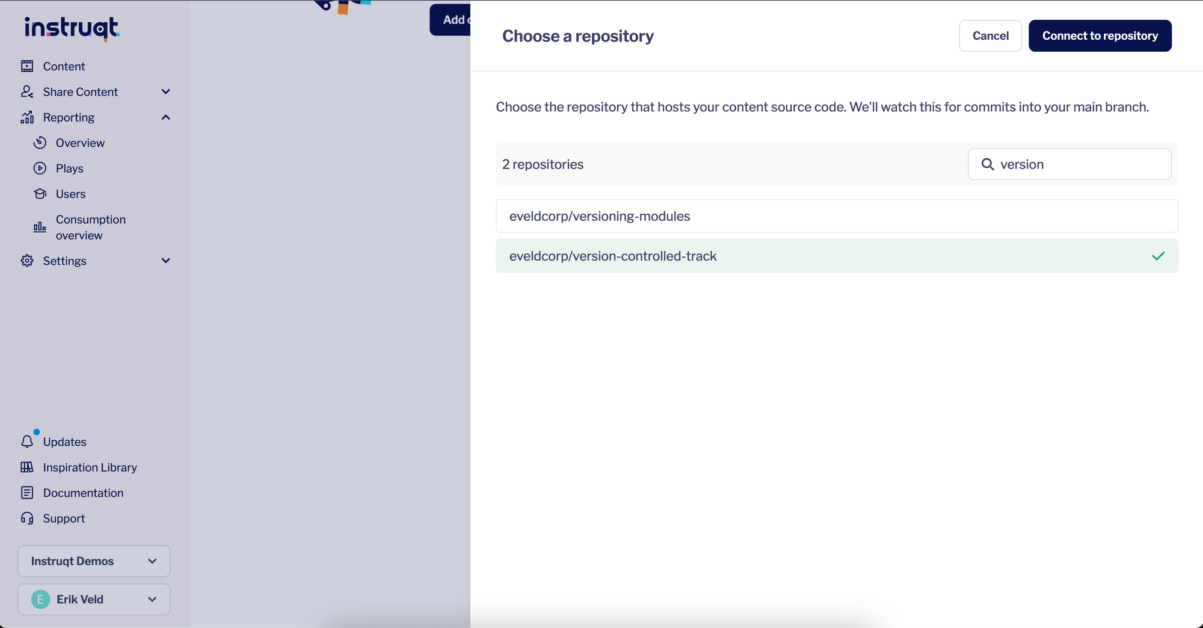Click the search magnifier icon
The width and height of the screenshot is (1203, 628).
tap(987, 164)
